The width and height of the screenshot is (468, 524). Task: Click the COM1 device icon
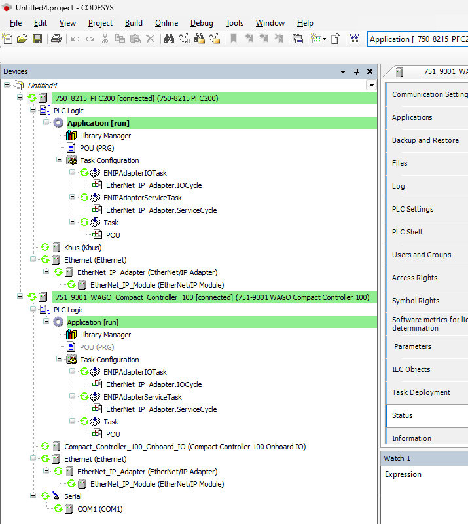69,509
